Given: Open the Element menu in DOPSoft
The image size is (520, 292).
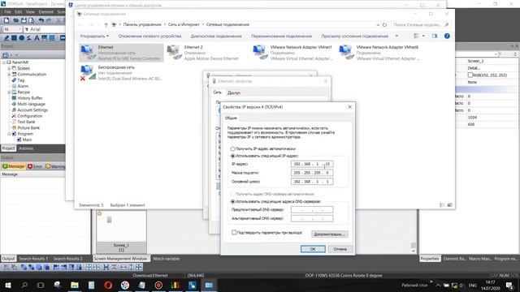Looking at the screenshot, I should pos(45,12).
